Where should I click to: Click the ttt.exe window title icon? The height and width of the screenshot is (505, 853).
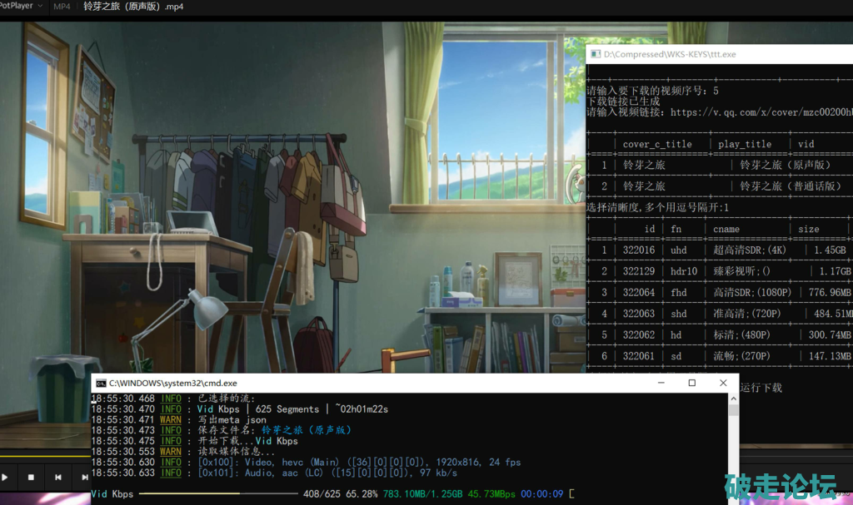point(594,54)
